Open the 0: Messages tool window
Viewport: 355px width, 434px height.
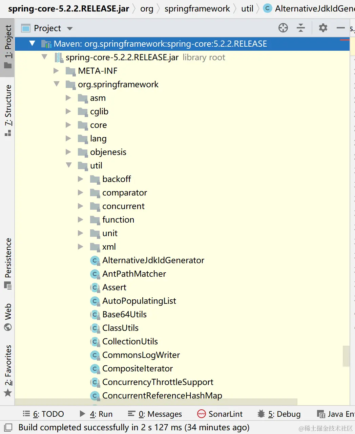[x=155, y=414]
